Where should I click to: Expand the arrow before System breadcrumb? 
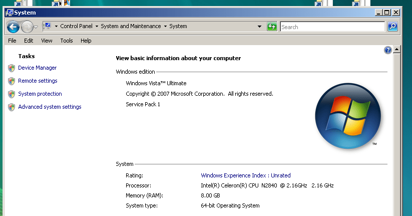[166, 27]
